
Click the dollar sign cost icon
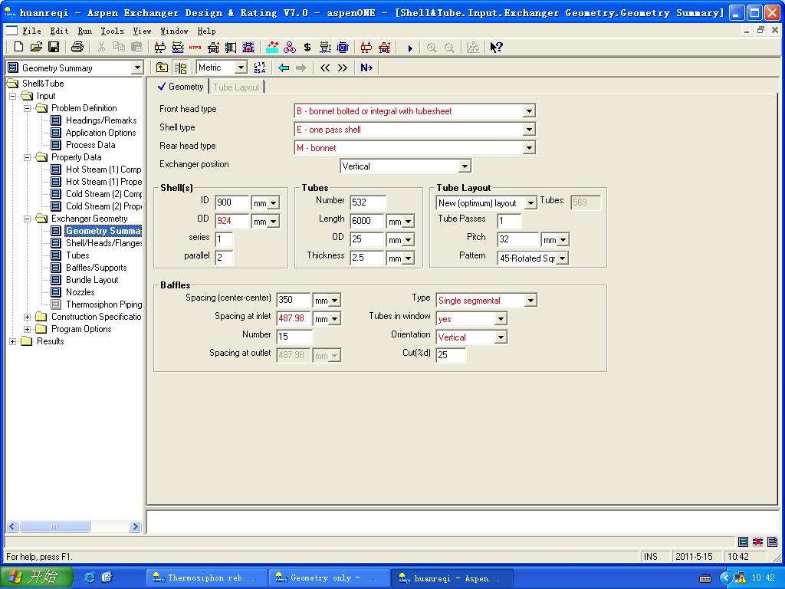tap(307, 48)
